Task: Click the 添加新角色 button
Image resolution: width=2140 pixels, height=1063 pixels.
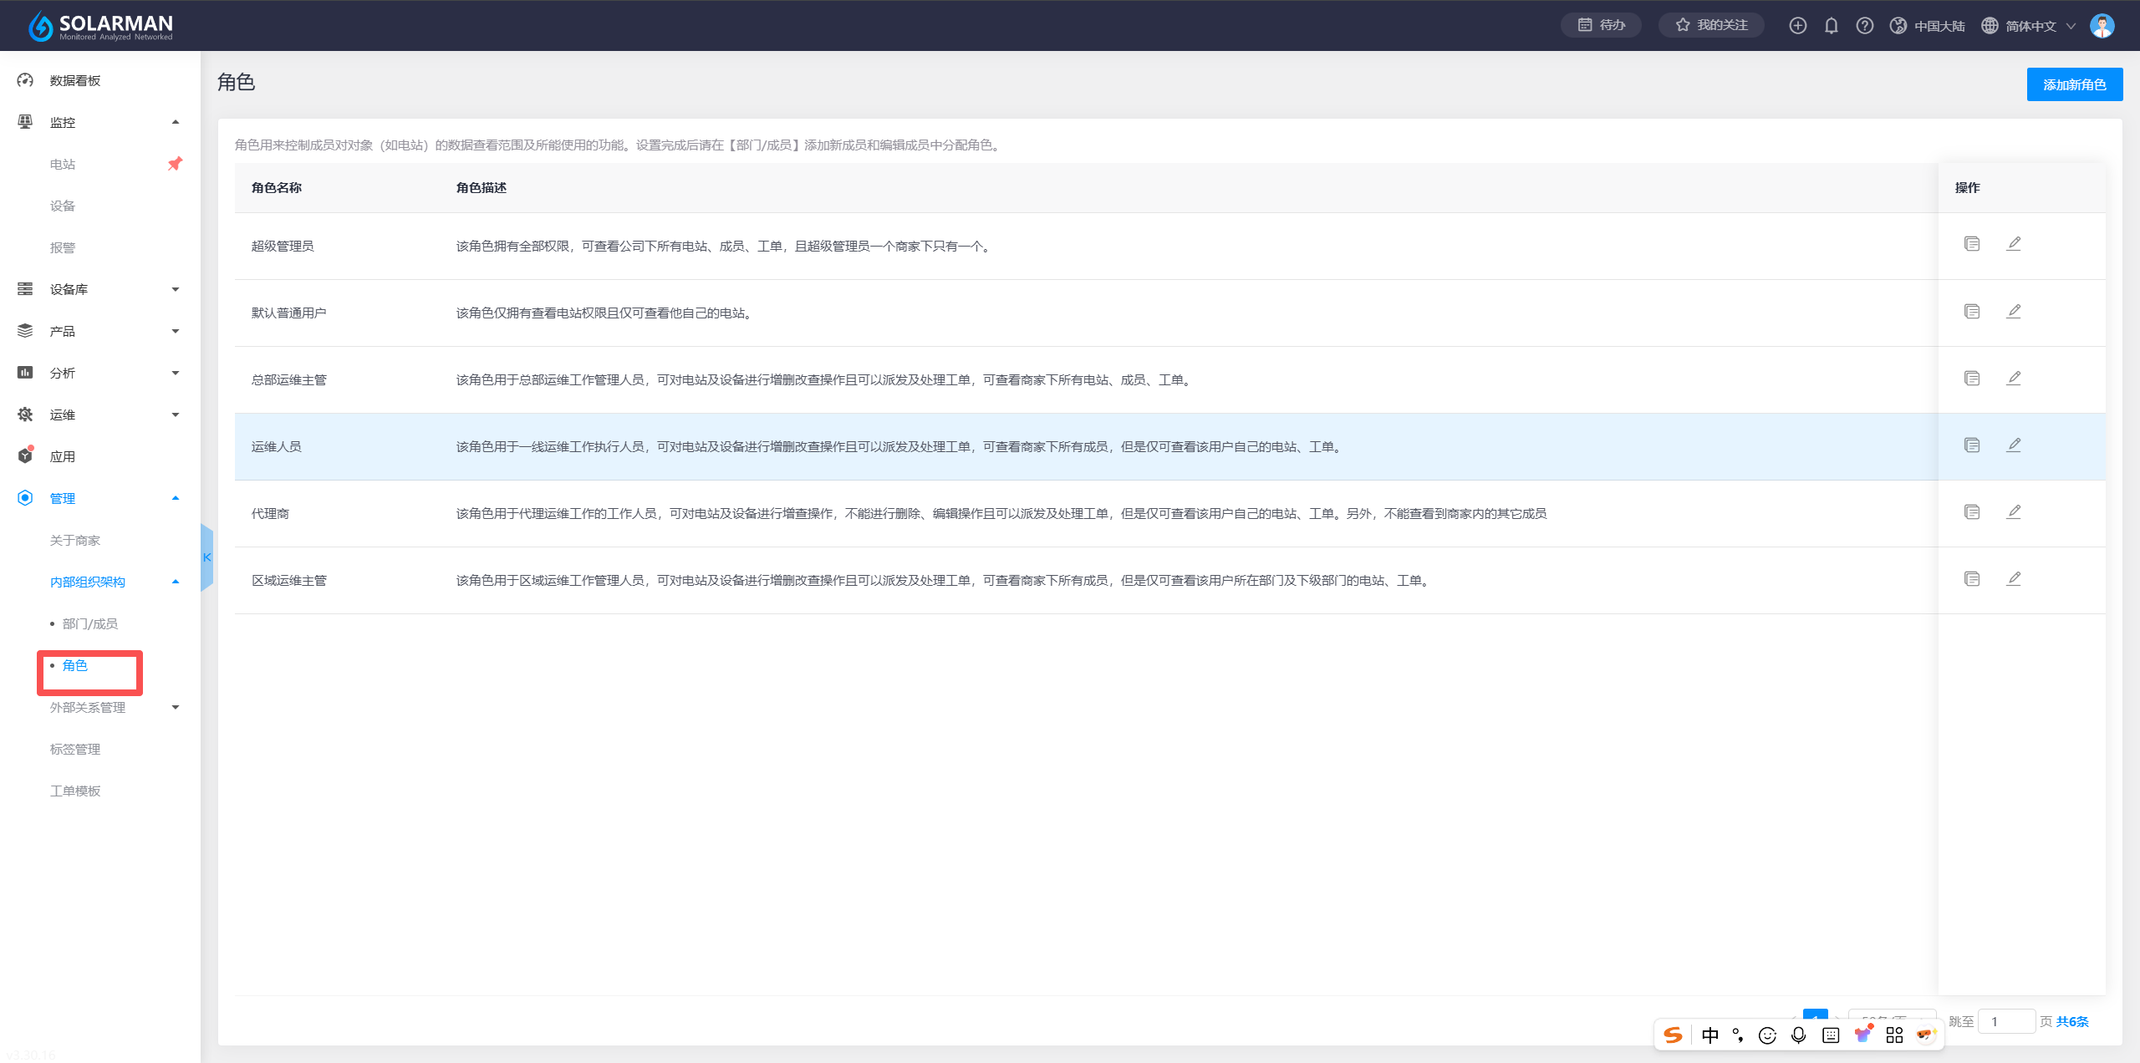Action: tap(2074, 84)
